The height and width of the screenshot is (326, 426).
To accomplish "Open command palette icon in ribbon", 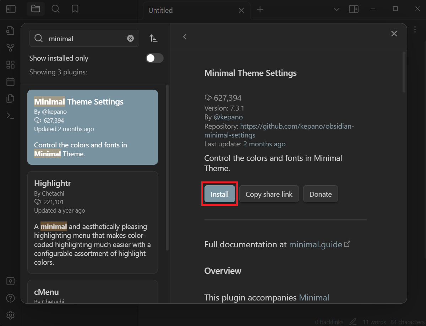I will coord(10,116).
